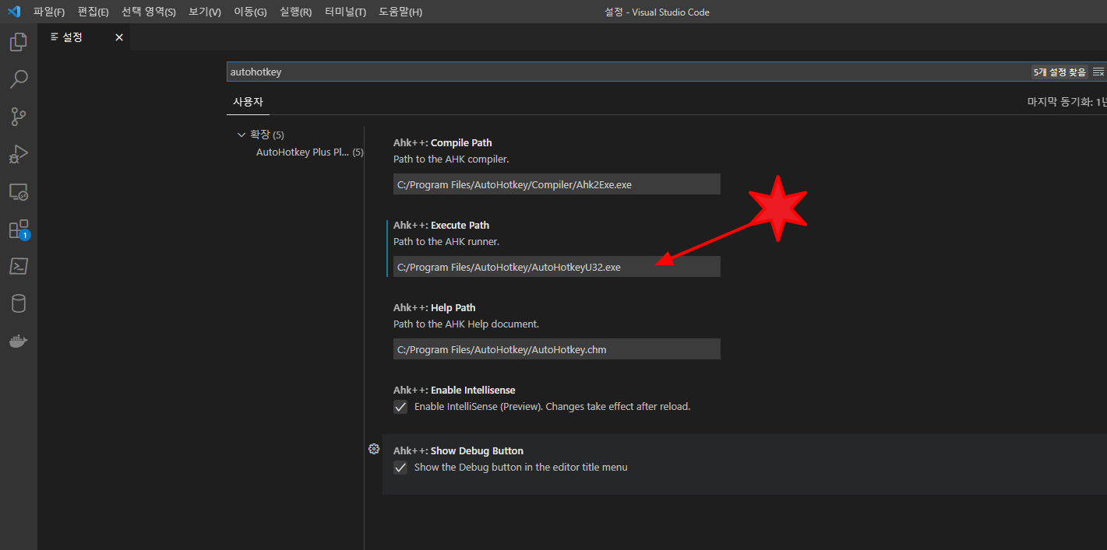Click 'Enable IntelliSense (Preview)' description text
Viewport: 1107px width, 550px height.
tap(552, 407)
